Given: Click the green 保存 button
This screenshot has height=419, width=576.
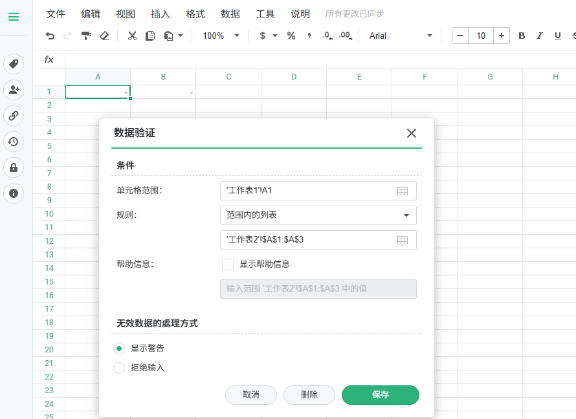Looking at the screenshot, I should pos(381,395).
